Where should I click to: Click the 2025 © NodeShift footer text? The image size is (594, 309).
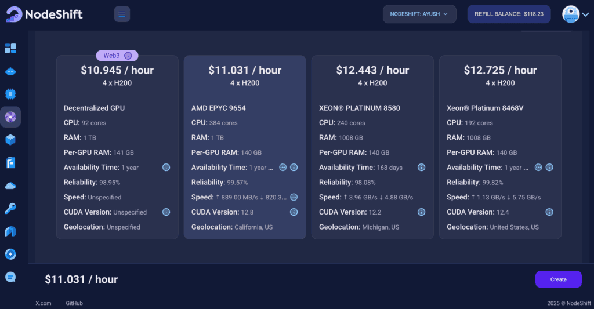coord(568,303)
